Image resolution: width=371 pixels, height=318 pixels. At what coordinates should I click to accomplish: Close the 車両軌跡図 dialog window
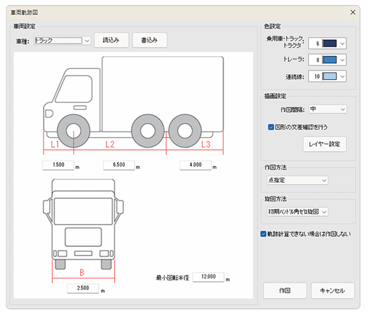point(353,12)
